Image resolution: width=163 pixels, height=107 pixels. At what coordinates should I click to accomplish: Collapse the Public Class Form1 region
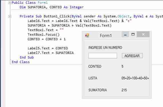click(x=10, y=3)
